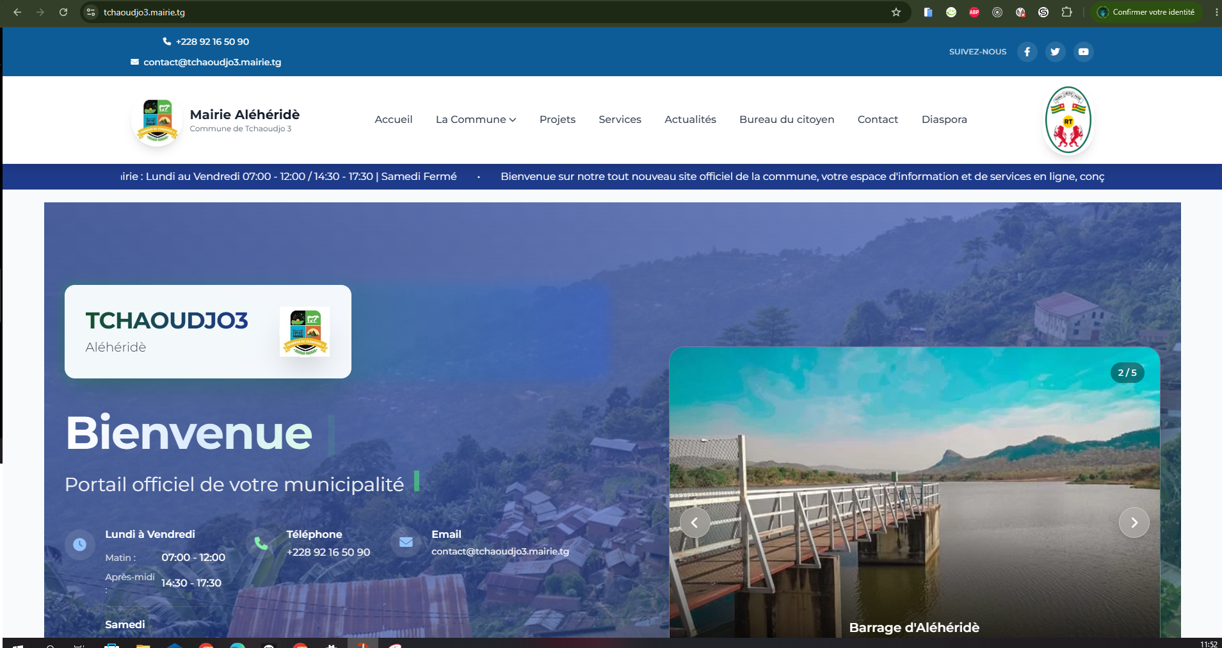The height and width of the screenshot is (648, 1222).
Task: Click contact@tchaoudjo3.mairie.tg in the top bar
Action: tap(212, 62)
